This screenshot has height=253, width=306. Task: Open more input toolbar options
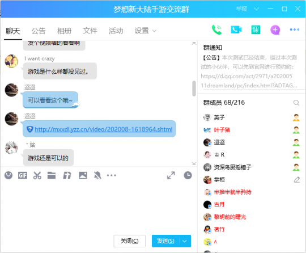coord(112,175)
